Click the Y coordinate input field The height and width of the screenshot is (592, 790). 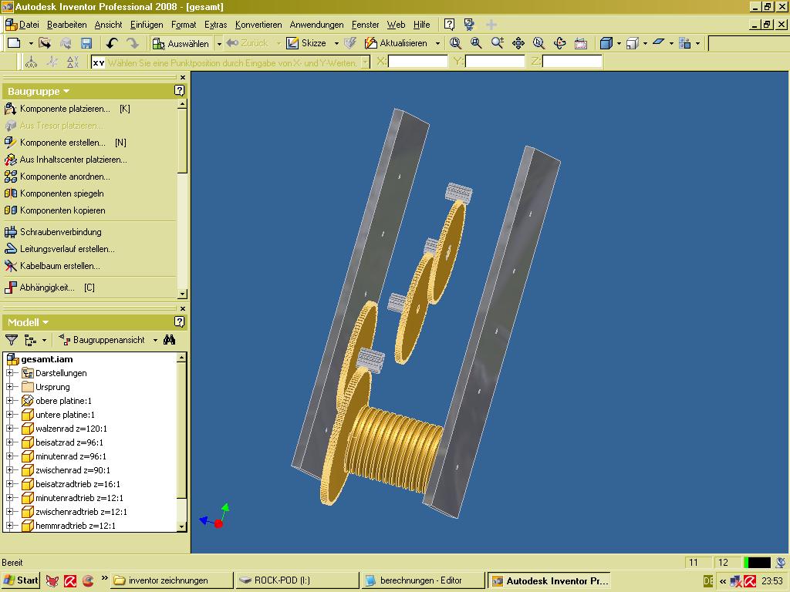tap(495, 62)
